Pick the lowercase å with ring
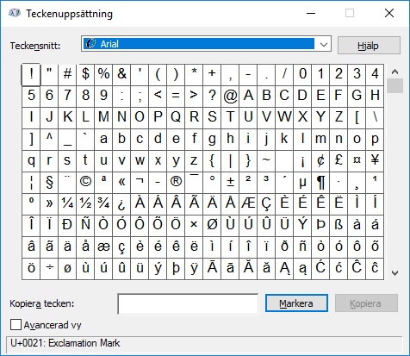Image resolution: width=410 pixels, height=356 pixels. pos(85,247)
